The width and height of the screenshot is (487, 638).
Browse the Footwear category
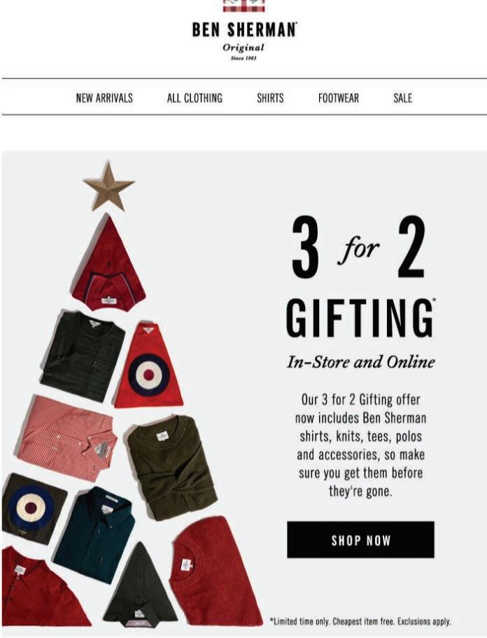point(339,98)
